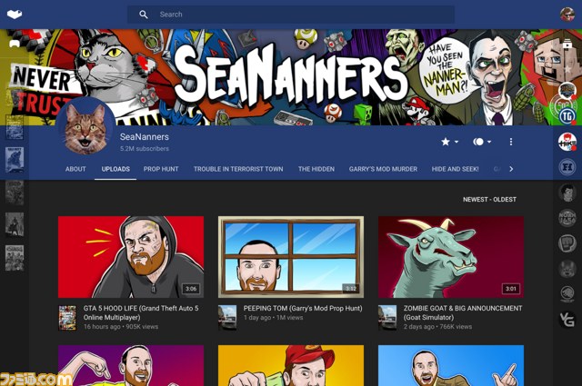Screen dimensions: 582x386
Task: Expand the dropdown arrow beside the star
Action: tap(457, 142)
